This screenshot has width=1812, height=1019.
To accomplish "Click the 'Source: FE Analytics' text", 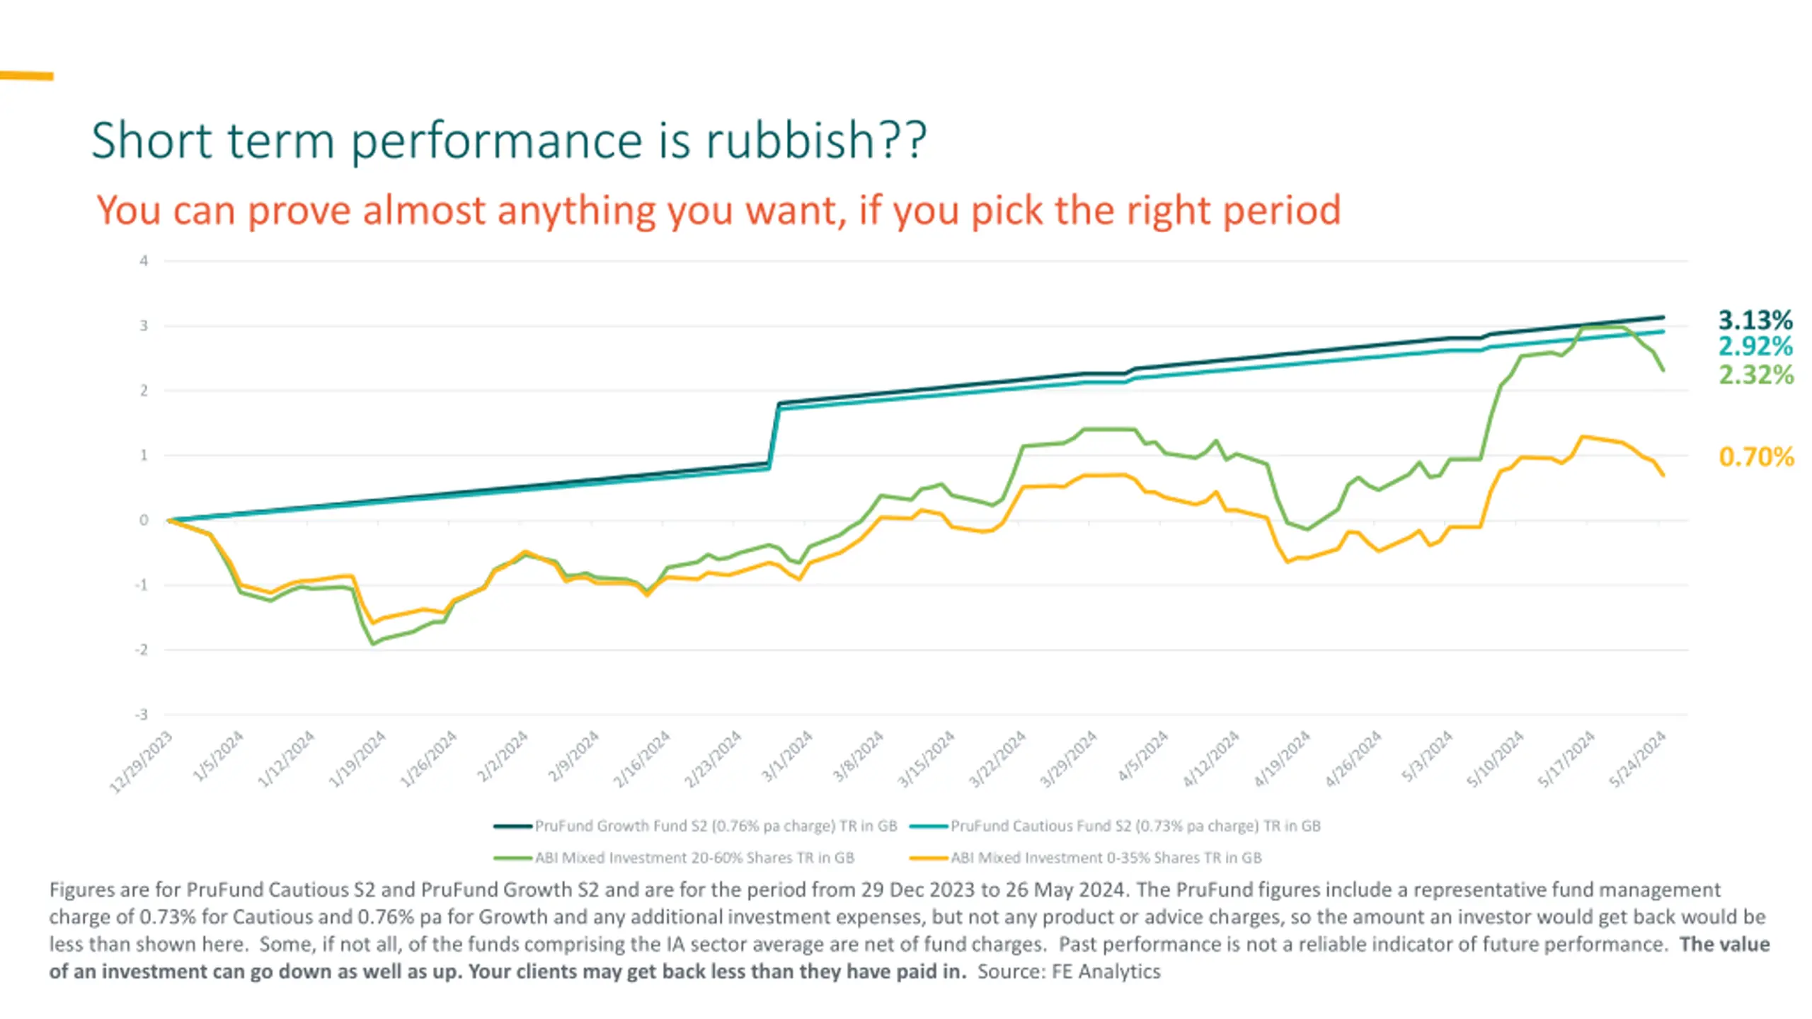I will pyautogui.click(x=1069, y=972).
